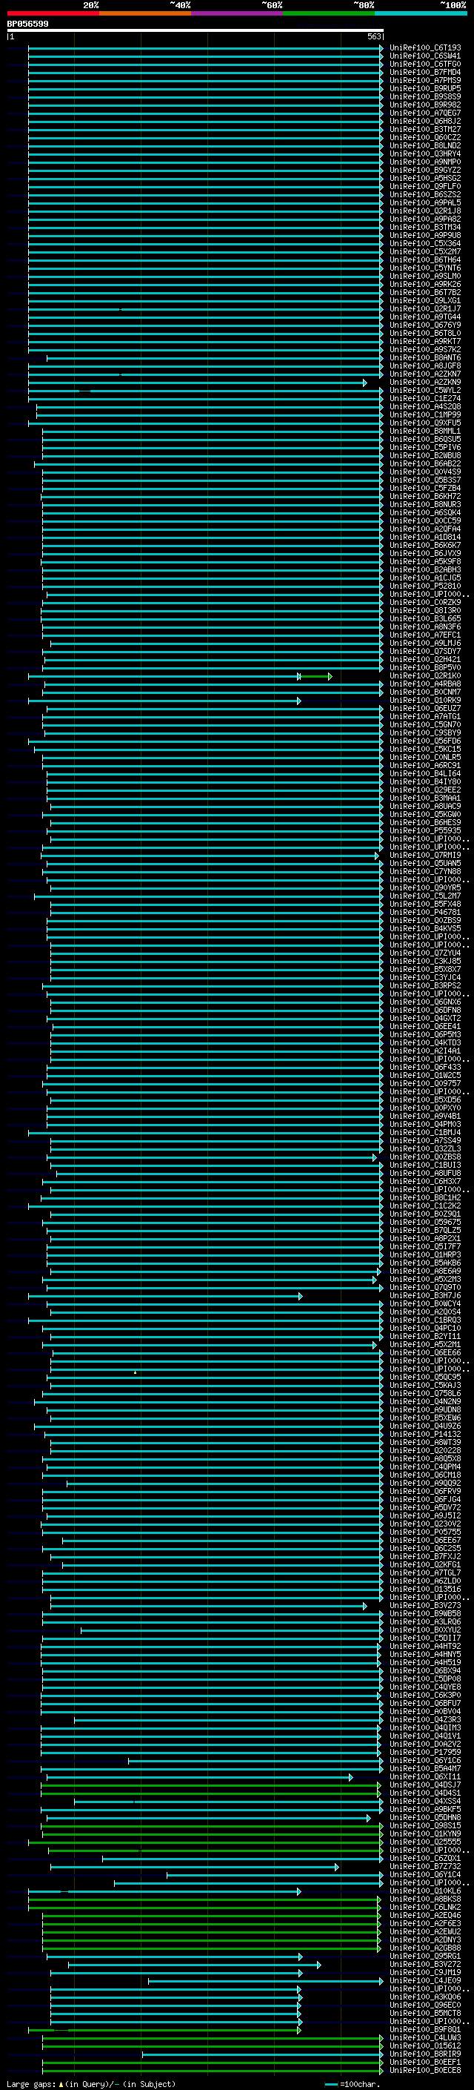
Task: Open hit UniRef100_A7PNS9
Action: [424, 80]
